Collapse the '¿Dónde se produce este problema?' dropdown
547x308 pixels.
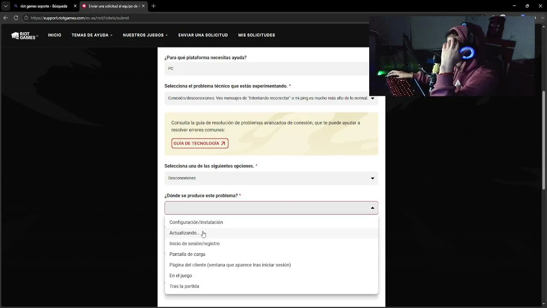[271, 208]
